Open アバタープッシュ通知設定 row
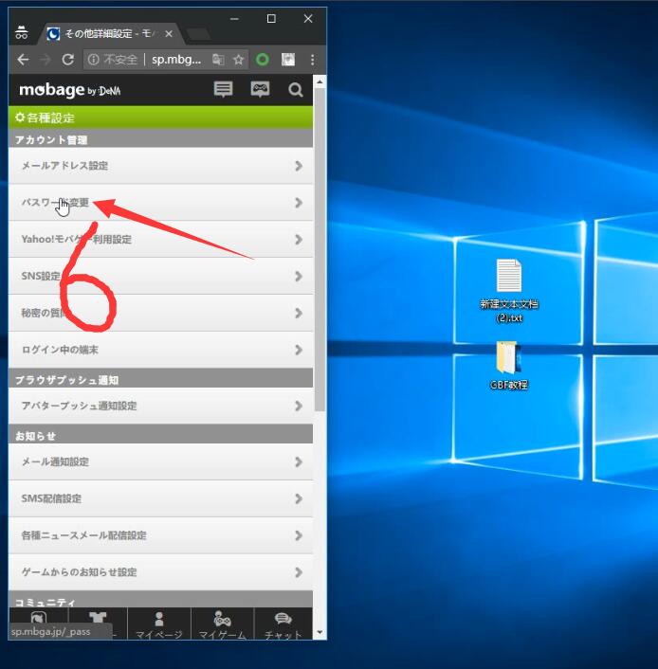658x669 pixels. click(160, 406)
